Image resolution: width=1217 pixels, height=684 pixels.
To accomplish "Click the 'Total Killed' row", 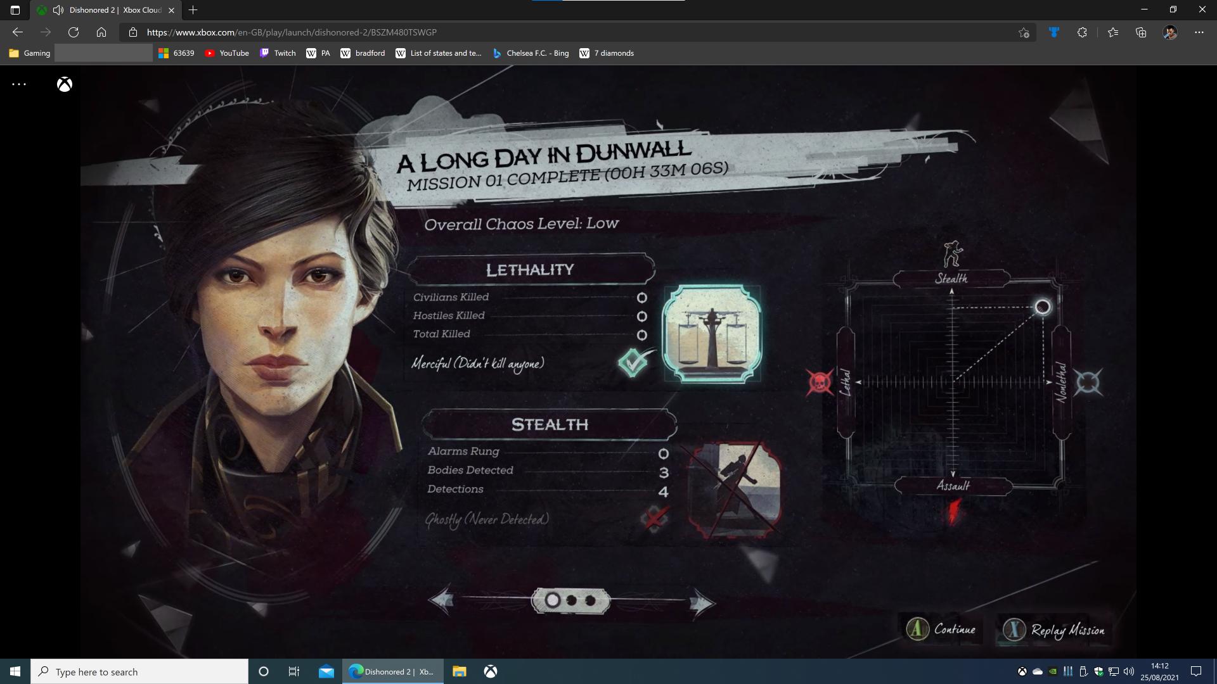I will [530, 334].
